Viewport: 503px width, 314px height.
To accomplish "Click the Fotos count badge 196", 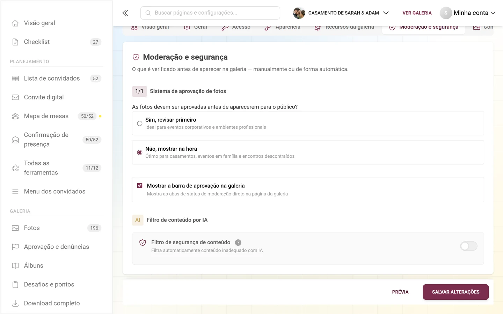I will (94, 228).
